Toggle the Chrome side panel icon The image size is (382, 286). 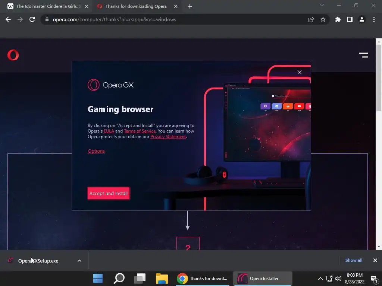click(x=350, y=19)
